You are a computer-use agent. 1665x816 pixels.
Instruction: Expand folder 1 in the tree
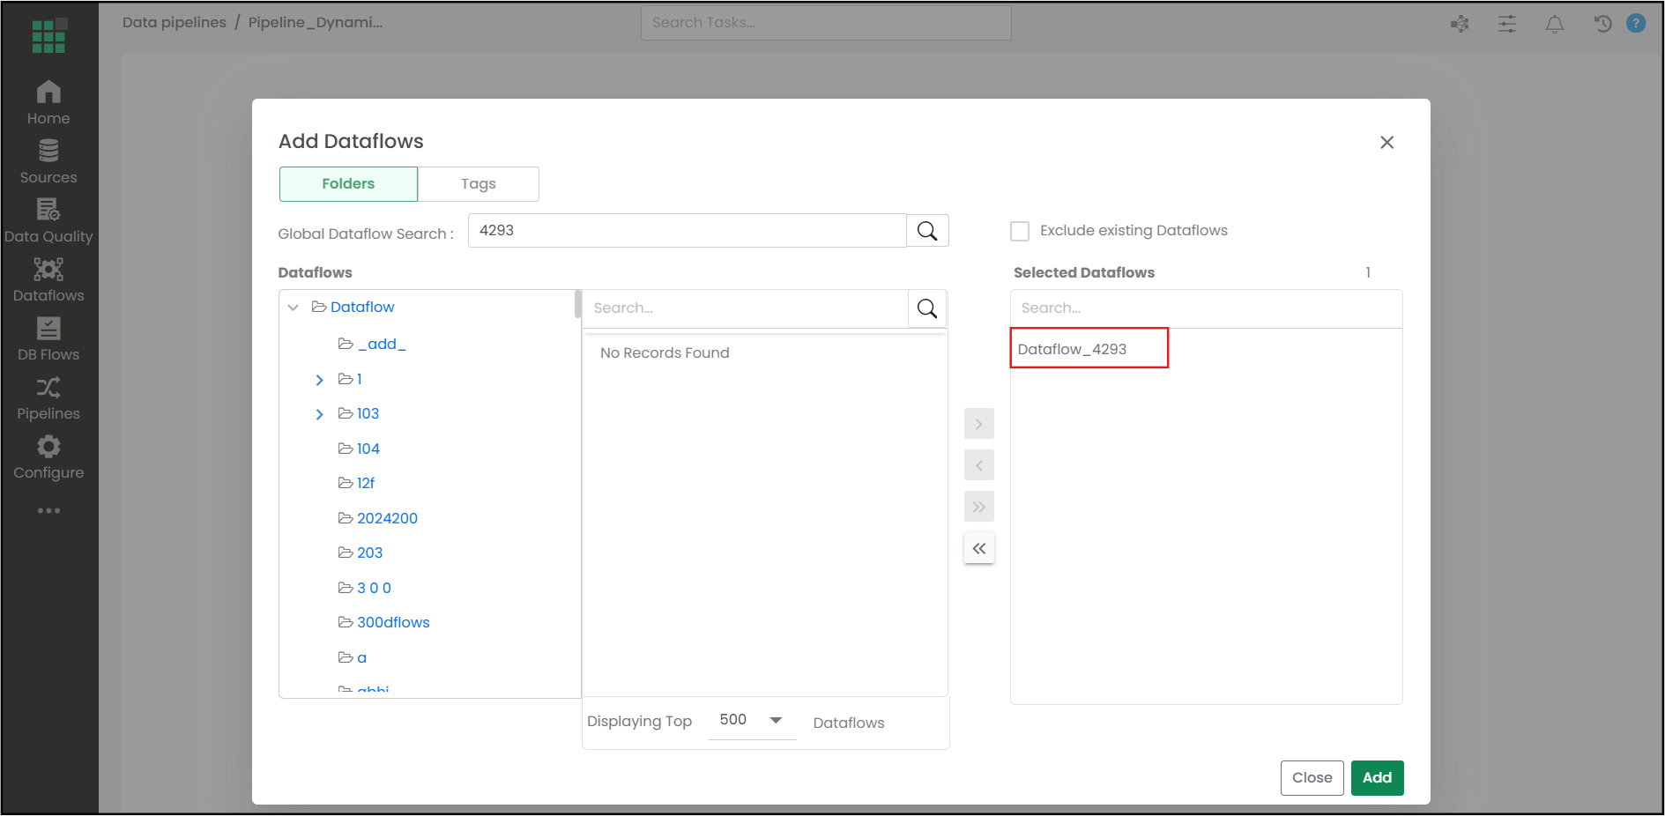320,380
